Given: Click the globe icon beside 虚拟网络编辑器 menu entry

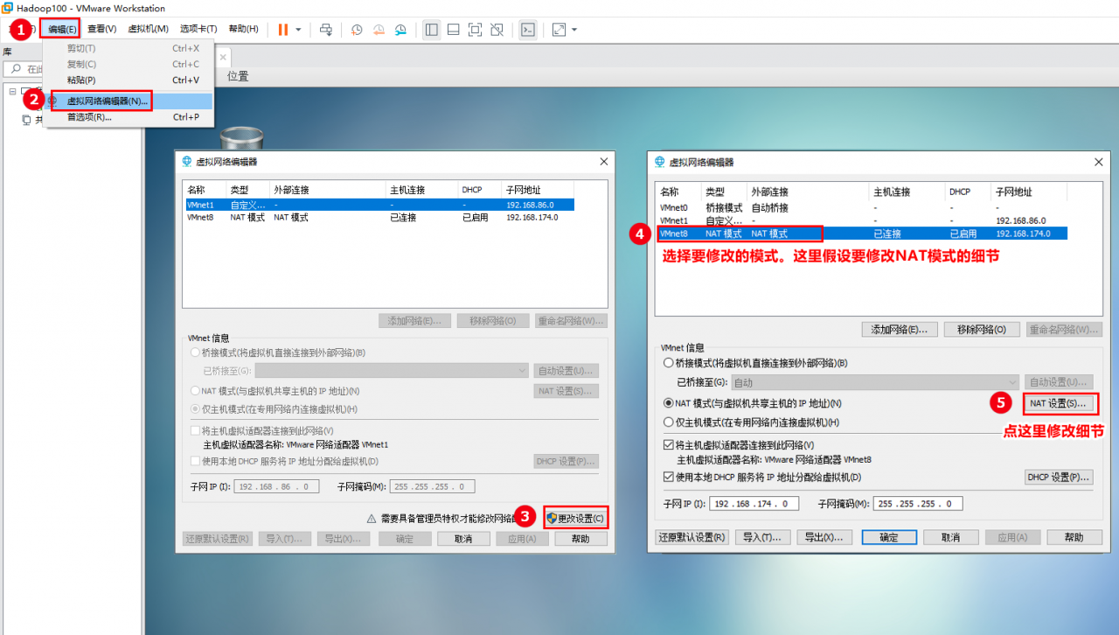Looking at the screenshot, I should 52,101.
